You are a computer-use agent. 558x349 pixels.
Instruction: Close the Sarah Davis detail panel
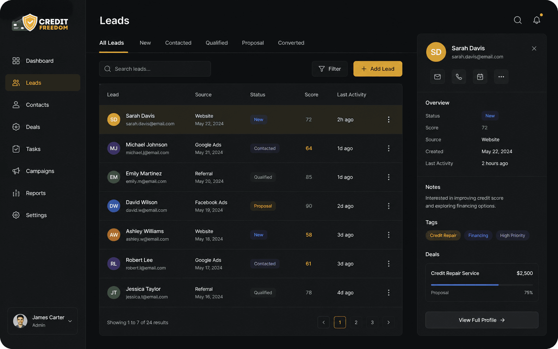coord(534,49)
